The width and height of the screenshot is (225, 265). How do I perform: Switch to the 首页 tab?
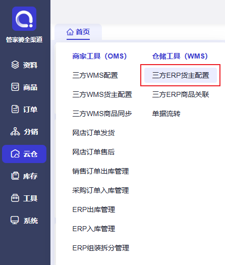[x=78, y=32]
